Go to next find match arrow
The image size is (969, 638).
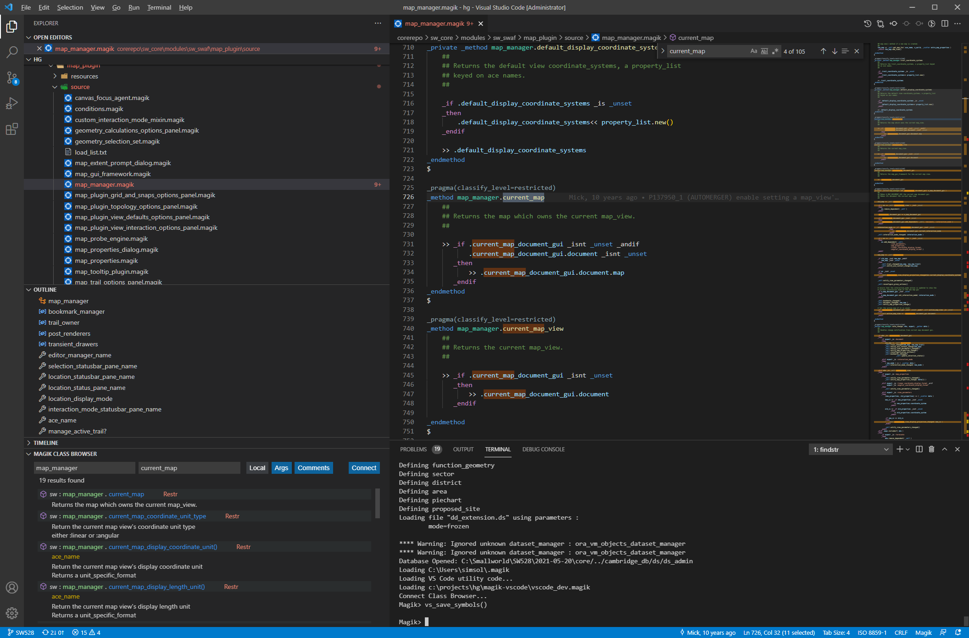(835, 51)
